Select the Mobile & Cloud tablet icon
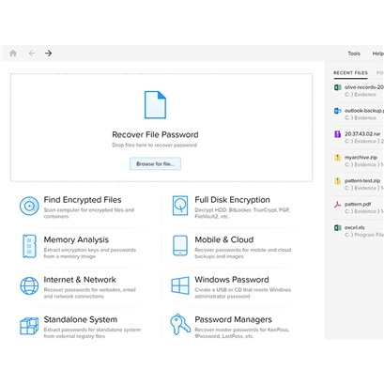384x384 pixels. 180,246
